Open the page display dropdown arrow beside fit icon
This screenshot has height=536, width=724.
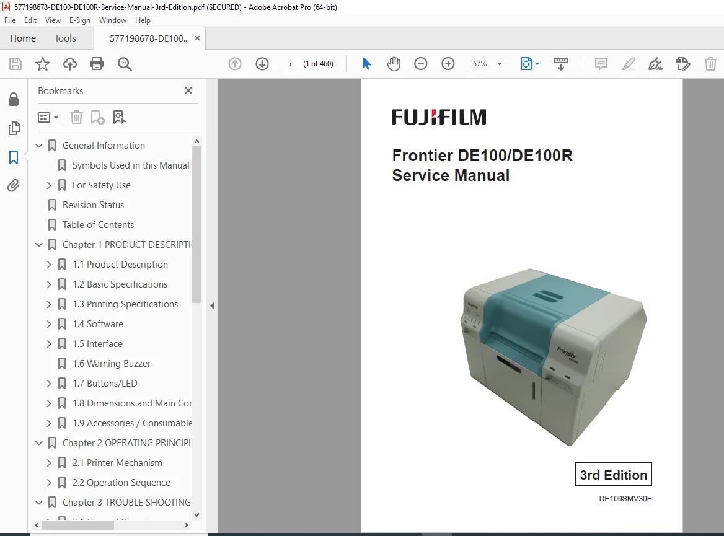[537, 64]
